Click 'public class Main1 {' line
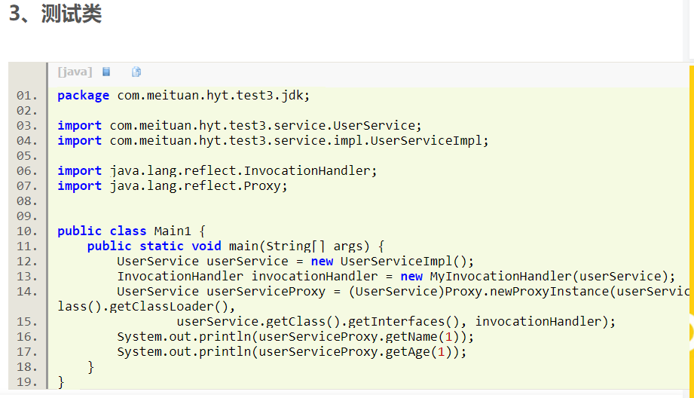694x398 pixels. pos(131,231)
